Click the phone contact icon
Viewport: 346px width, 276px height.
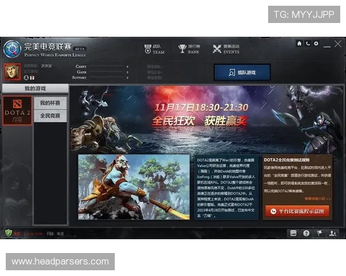[307, 43]
